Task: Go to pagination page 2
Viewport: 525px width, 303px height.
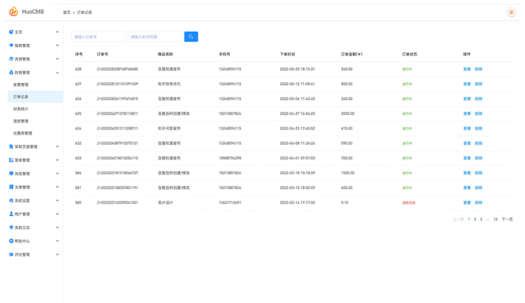Action: tap(475, 220)
